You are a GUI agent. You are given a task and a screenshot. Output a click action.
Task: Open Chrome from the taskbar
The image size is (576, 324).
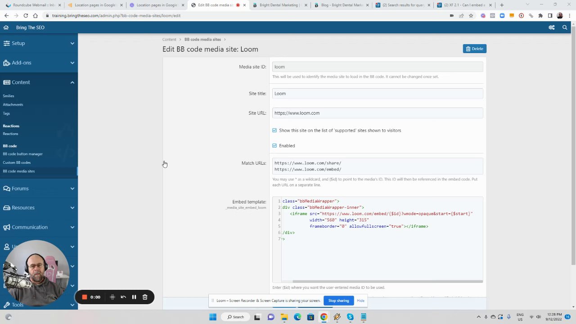click(x=324, y=317)
